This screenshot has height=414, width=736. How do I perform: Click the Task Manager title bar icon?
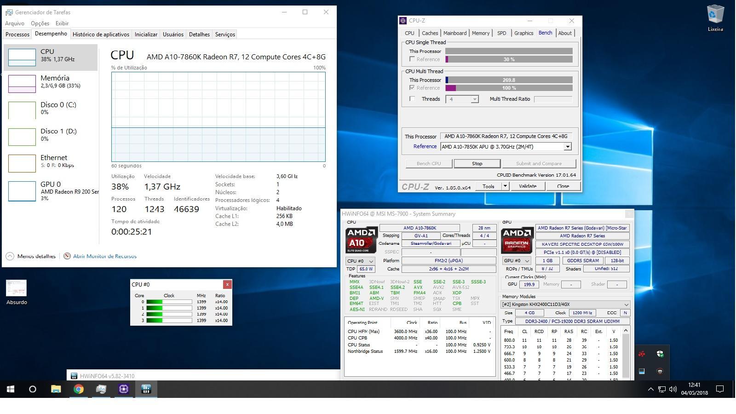click(9, 12)
